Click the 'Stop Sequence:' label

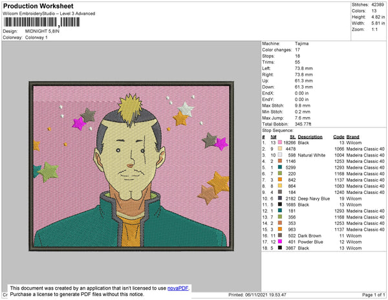click(x=277, y=131)
